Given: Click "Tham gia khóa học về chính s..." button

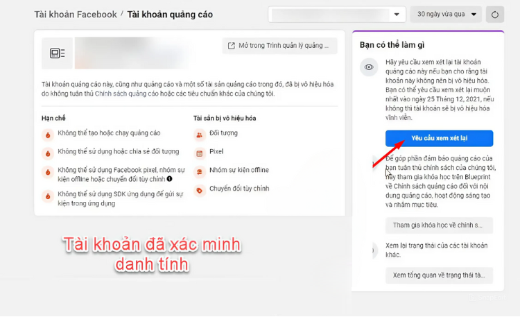Looking at the screenshot, I should 439,225.
